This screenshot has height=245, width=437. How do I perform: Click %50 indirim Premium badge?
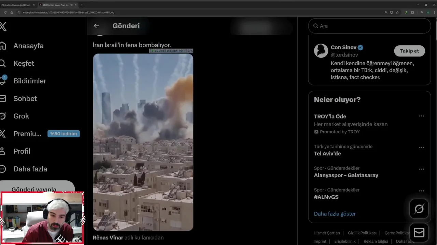point(64,134)
